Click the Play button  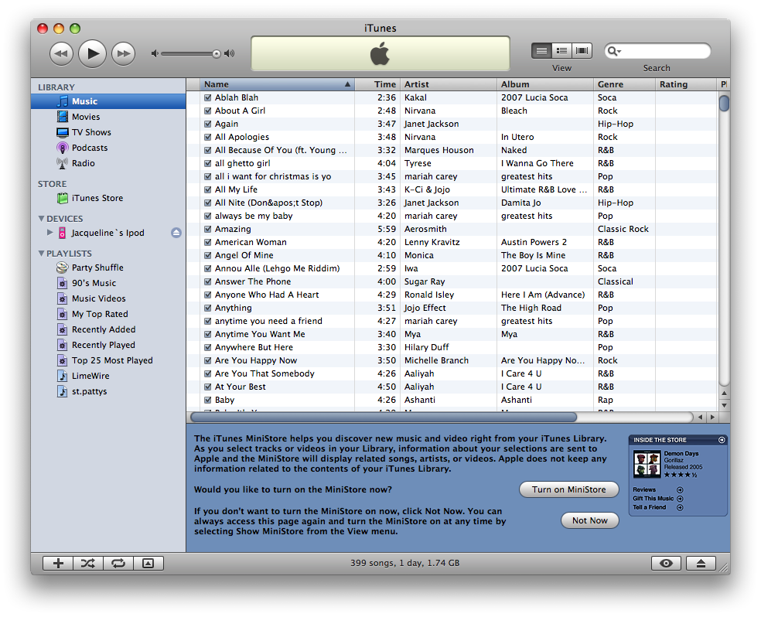click(x=92, y=53)
